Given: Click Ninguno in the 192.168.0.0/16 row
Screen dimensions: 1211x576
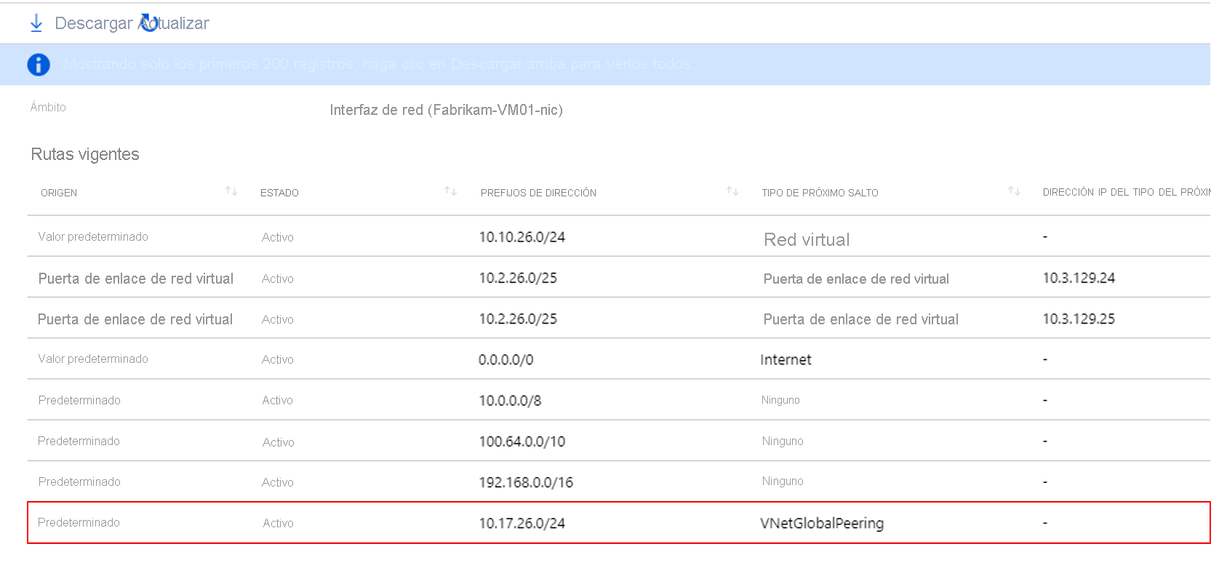Looking at the screenshot, I should (783, 481).
